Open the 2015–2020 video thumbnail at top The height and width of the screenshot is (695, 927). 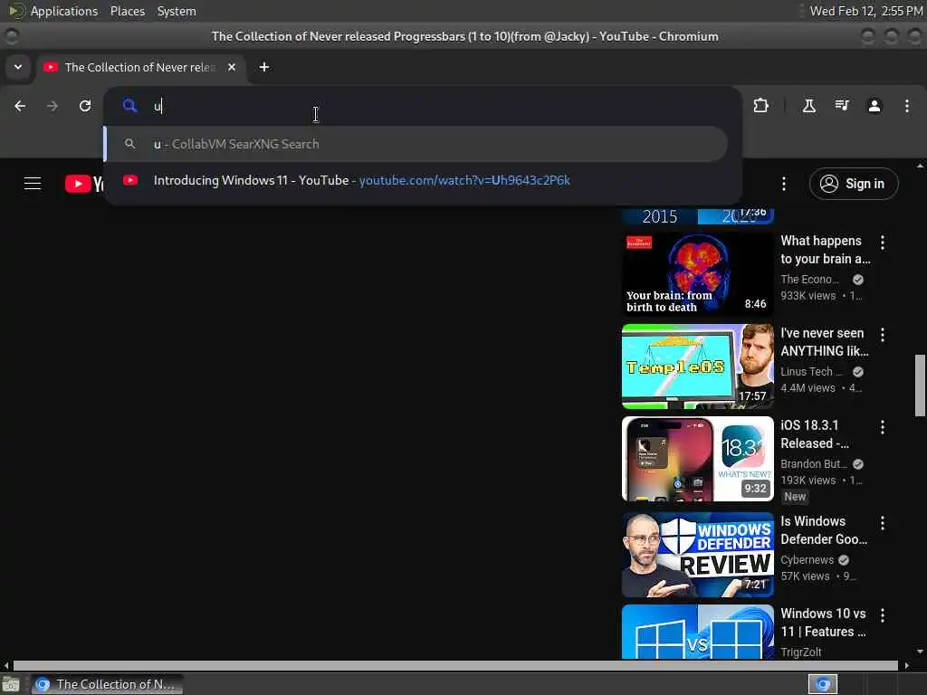pyautogui.click(x=698, y=215)
